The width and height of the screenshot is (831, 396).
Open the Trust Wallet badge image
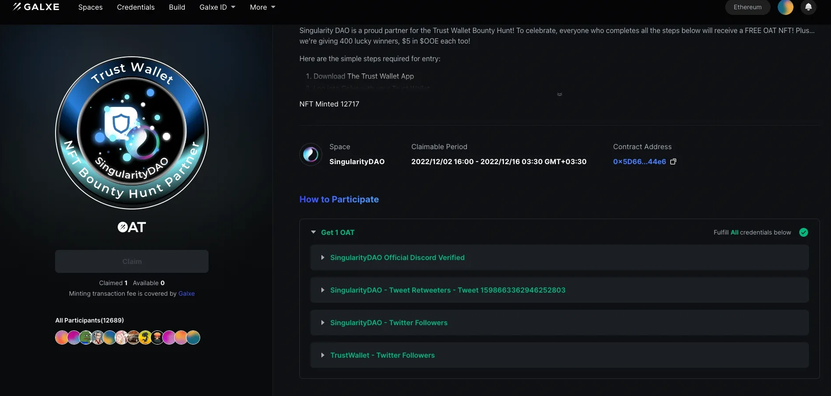[x=131, y=132]
